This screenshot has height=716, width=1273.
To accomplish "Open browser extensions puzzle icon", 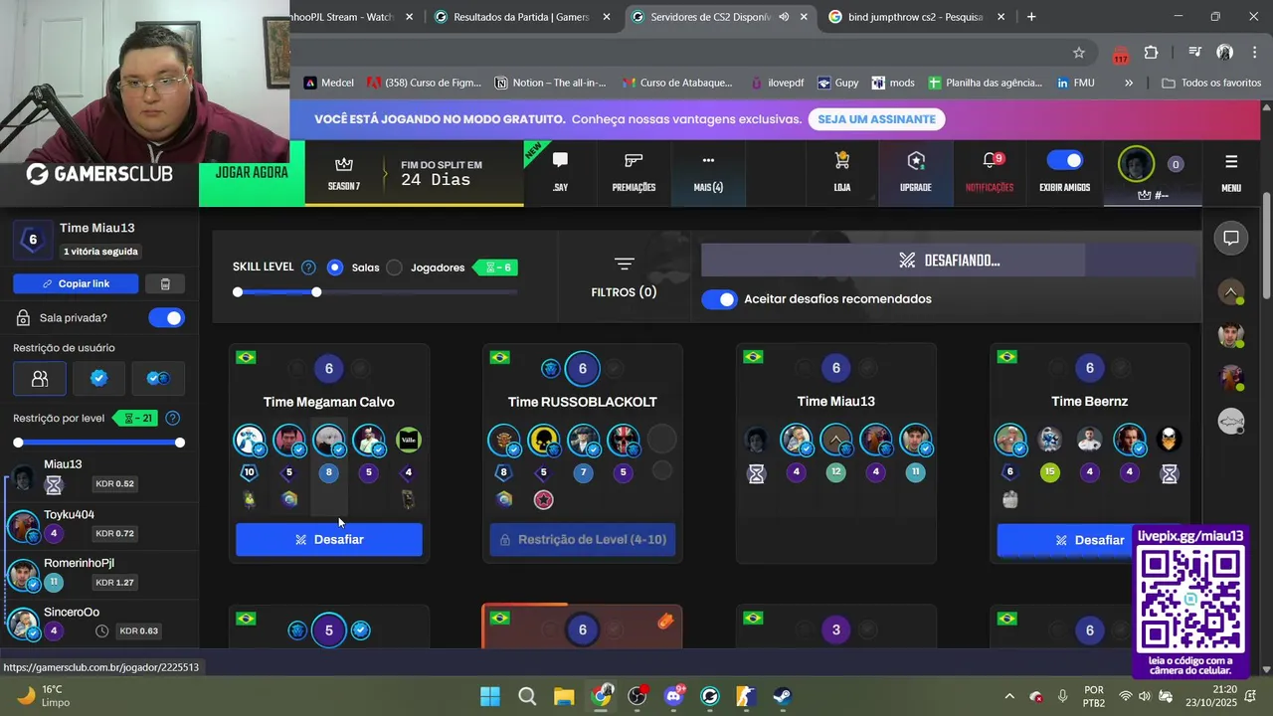I will (1151, 53).
